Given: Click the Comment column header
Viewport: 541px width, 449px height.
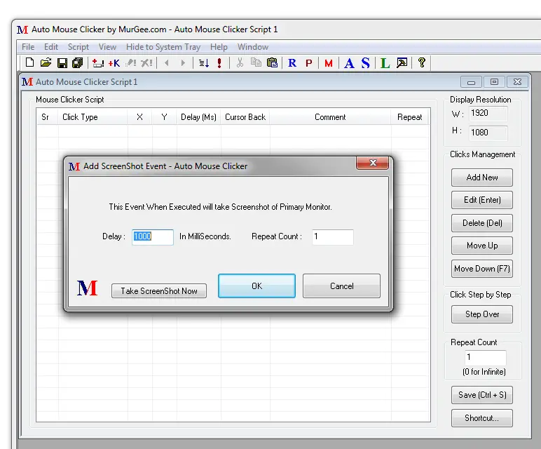Looking at the screenshot, I should (x=330, y=117).
